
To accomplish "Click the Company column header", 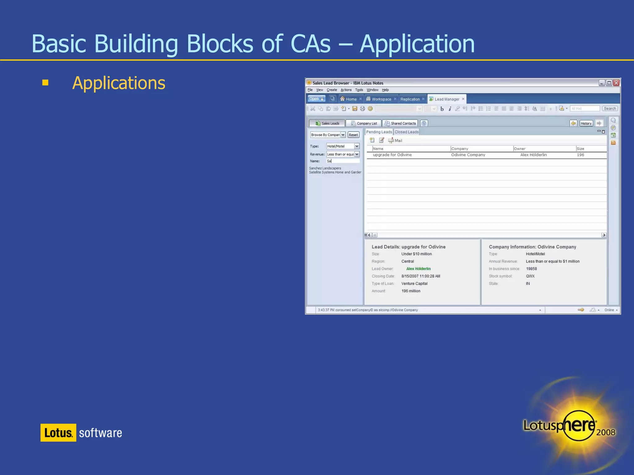I will 482,149.
